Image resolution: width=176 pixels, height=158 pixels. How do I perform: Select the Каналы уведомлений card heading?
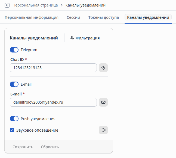(x=34, y=38)
